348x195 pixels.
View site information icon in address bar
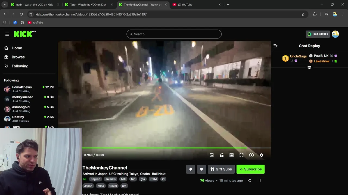(x=31, y=14)
